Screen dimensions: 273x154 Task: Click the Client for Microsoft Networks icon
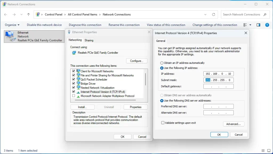pos(78,71)
